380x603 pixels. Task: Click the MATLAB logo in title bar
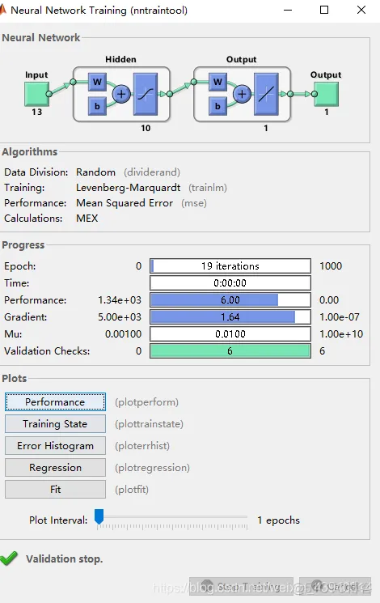(2, 10)
